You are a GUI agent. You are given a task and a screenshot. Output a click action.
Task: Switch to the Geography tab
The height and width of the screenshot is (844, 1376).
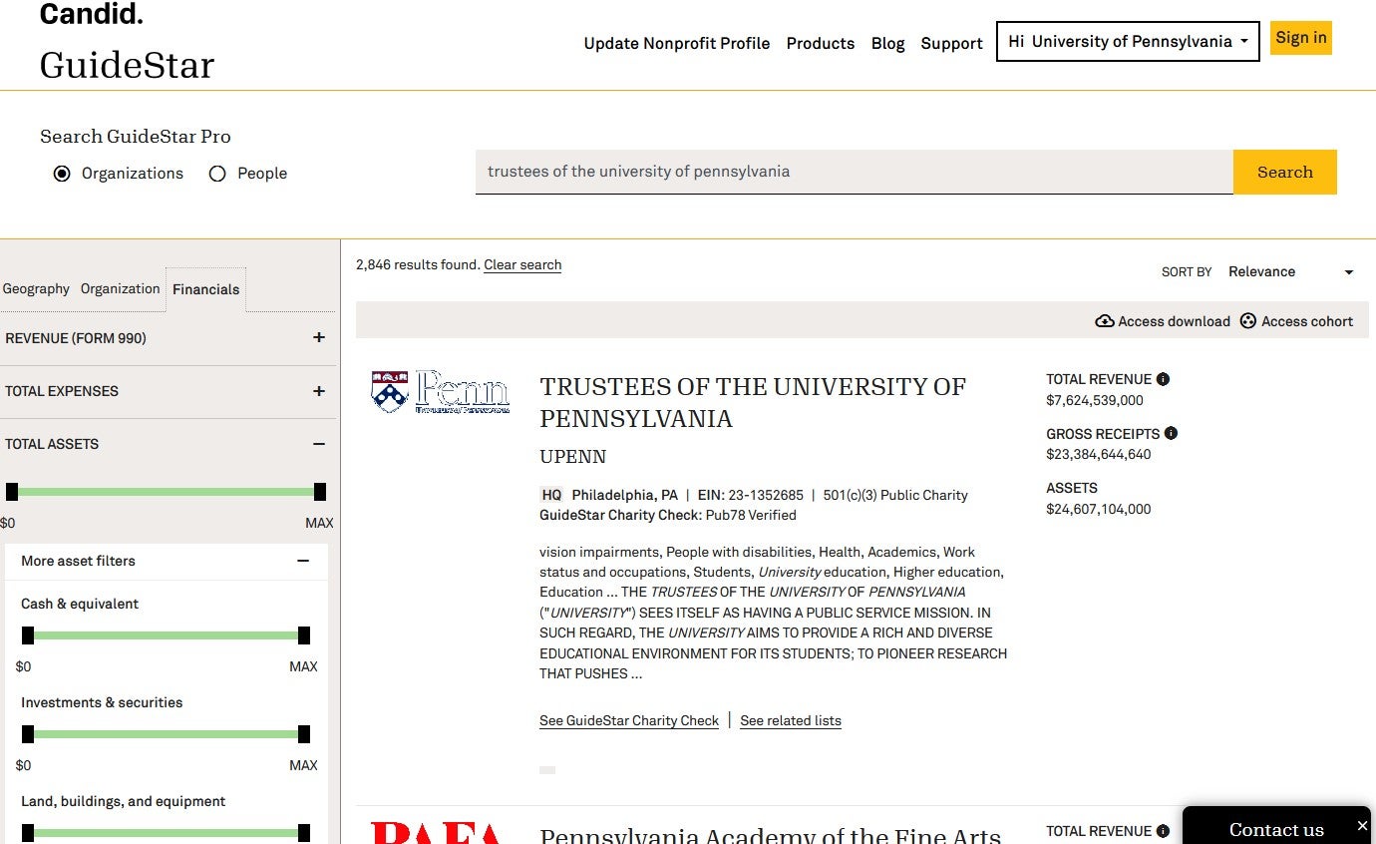pos(36,289)
